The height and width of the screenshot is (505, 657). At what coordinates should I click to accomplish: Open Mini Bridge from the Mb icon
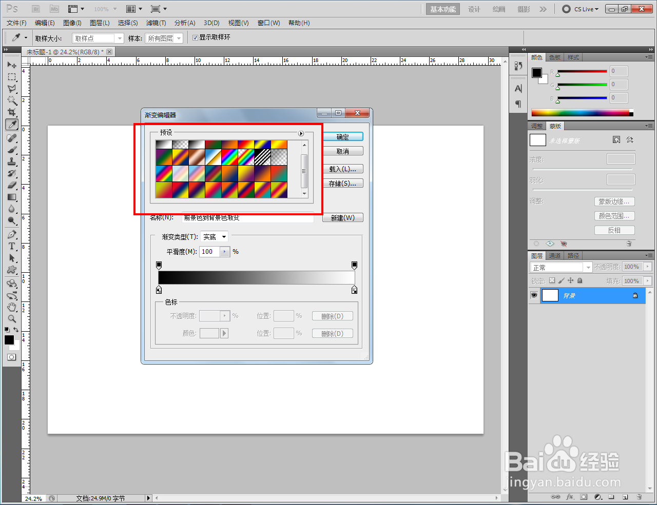(54, 9)
